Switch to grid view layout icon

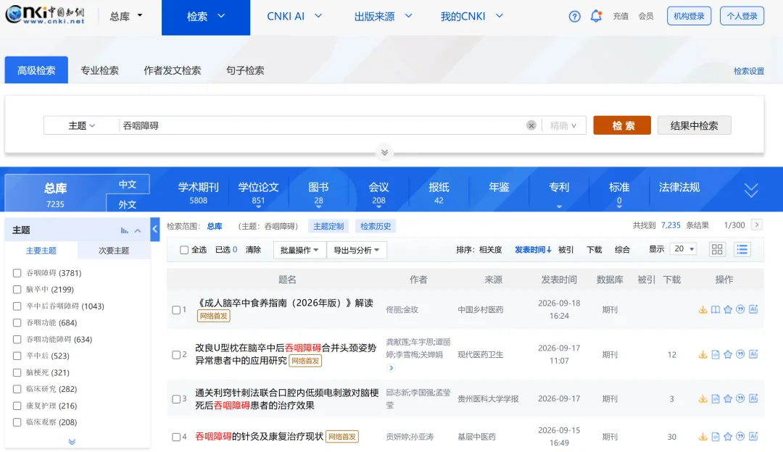coord(717,249)
